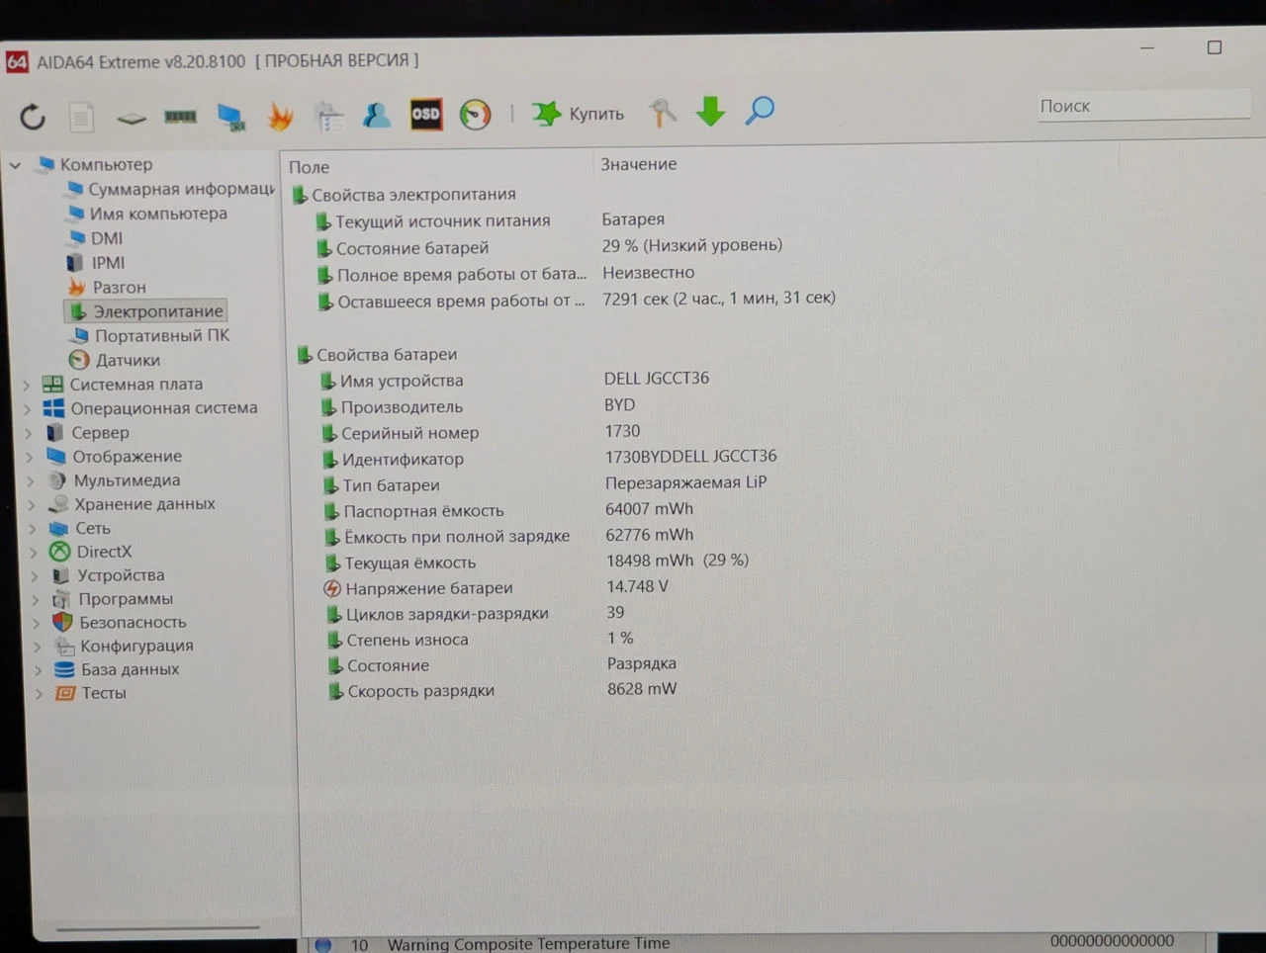Open the DMI tree item
The image size is (1266, 953).
click(95, 238)
